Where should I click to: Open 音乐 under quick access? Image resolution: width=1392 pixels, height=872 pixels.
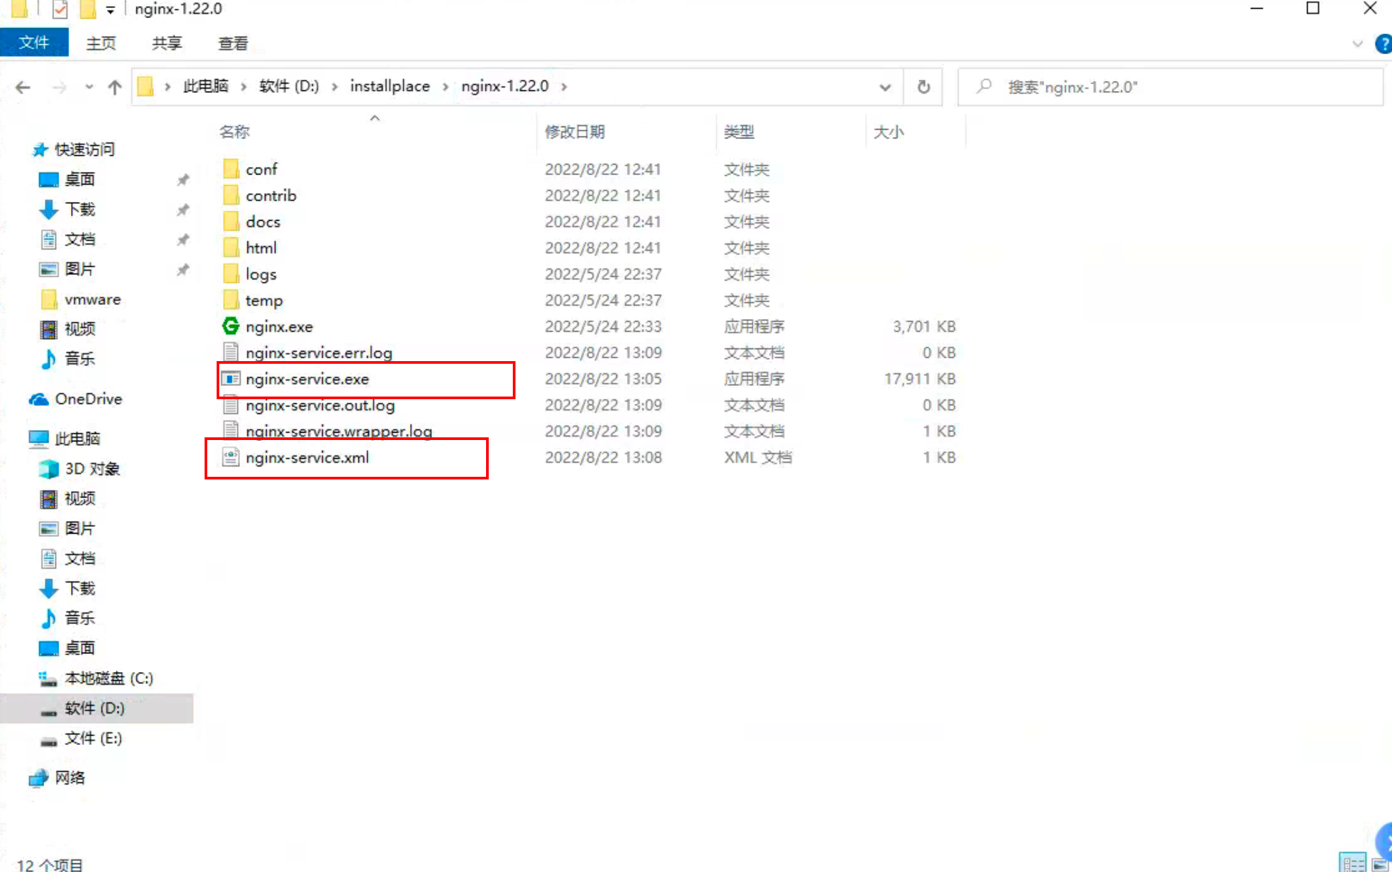[x=80, y=359]
